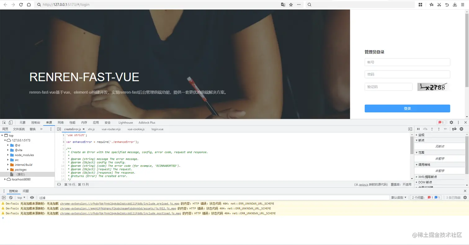Open the top context dropdown in console
Viewport: 469px width, 245px height.
[x=21, y=198]
